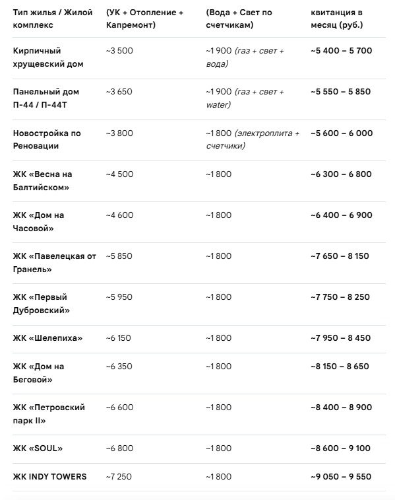395x500 pixels.
Task: Click 'ЖК «Дом на Беговой»' cell
Action: click(x=38, y=373)
